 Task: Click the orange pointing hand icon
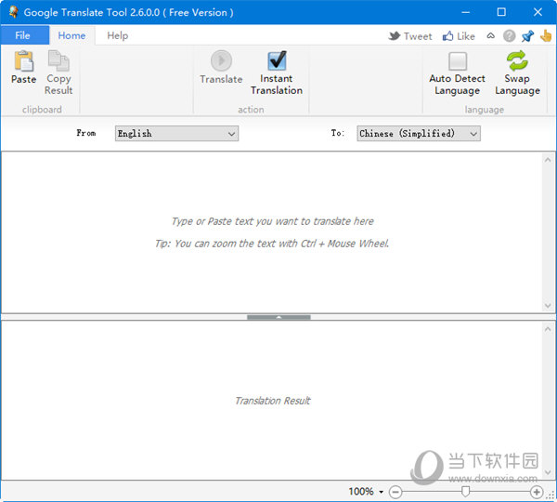pyautogui.click(x=546, y=35)
